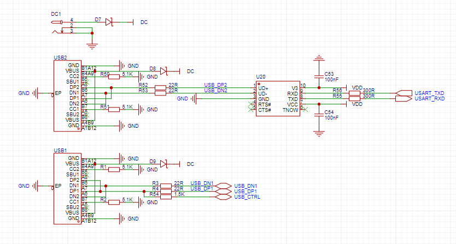This screenshot has width=456, height=244.
Task: Select the USB_DP2 net label
Action: [215, 85]
